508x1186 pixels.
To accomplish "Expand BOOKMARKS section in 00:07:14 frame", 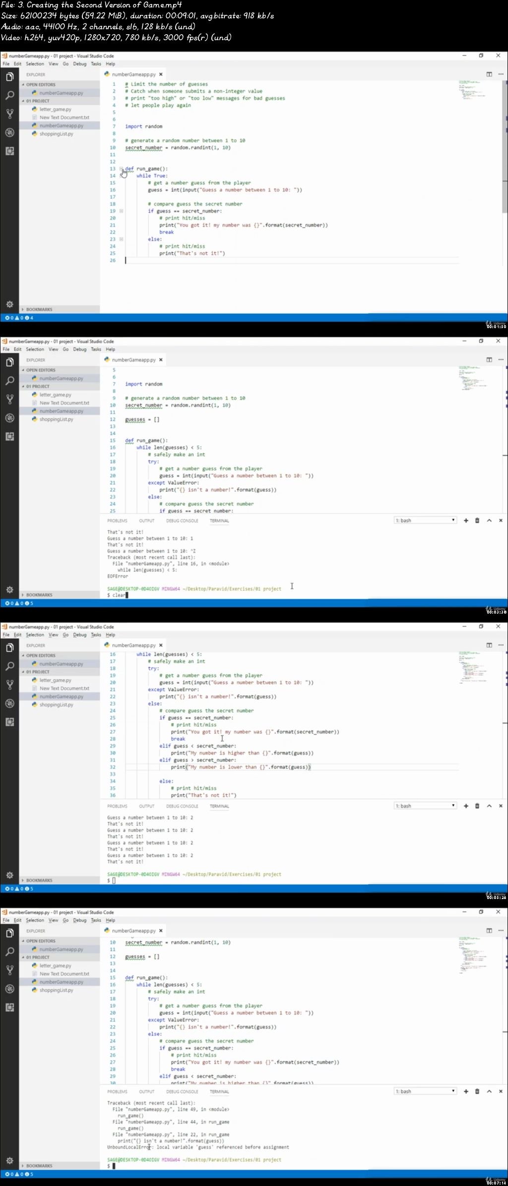I will pos(60,1166).
